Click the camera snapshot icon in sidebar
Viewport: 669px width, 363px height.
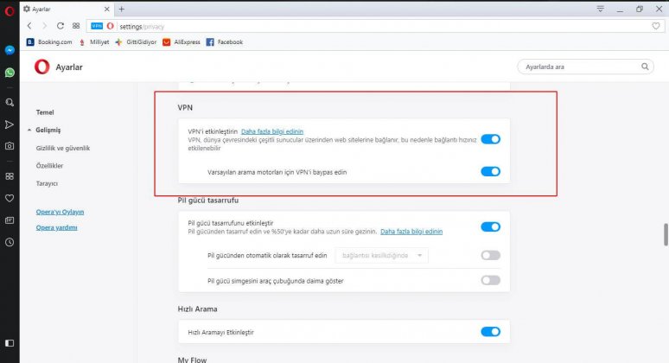tap(10, 147)
